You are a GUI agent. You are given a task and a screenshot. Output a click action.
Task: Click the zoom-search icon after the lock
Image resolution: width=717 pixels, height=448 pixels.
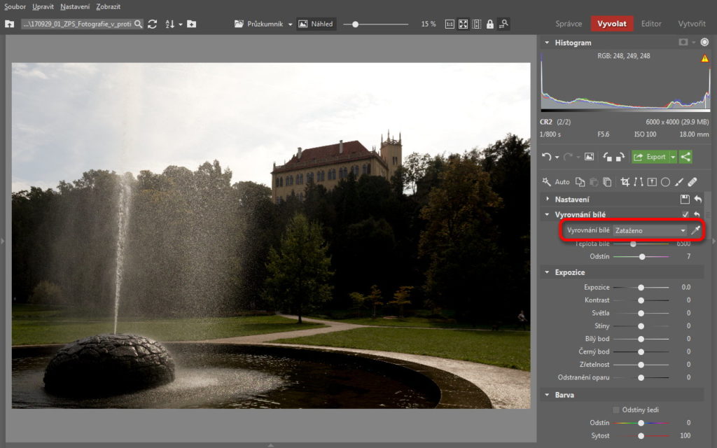[503, 24]
